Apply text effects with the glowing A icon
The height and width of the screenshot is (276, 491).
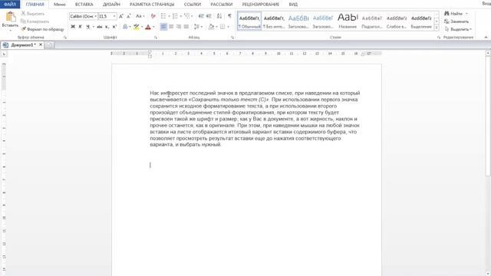[125, 27]
